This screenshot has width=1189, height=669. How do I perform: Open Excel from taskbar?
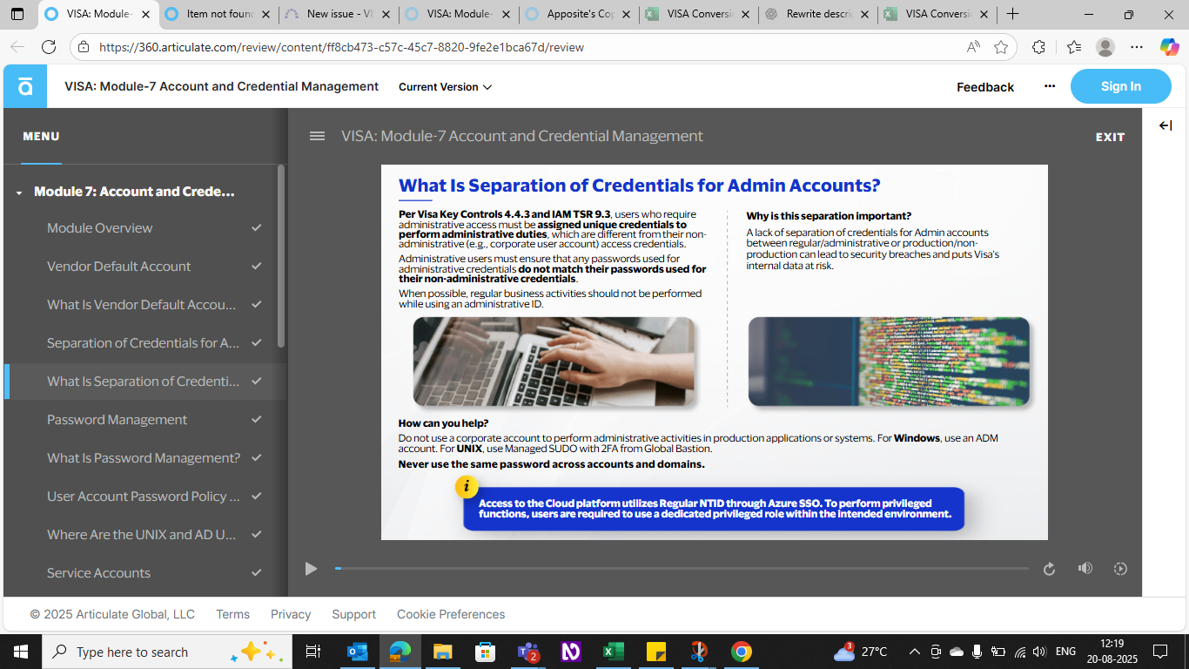click(613, 652)
